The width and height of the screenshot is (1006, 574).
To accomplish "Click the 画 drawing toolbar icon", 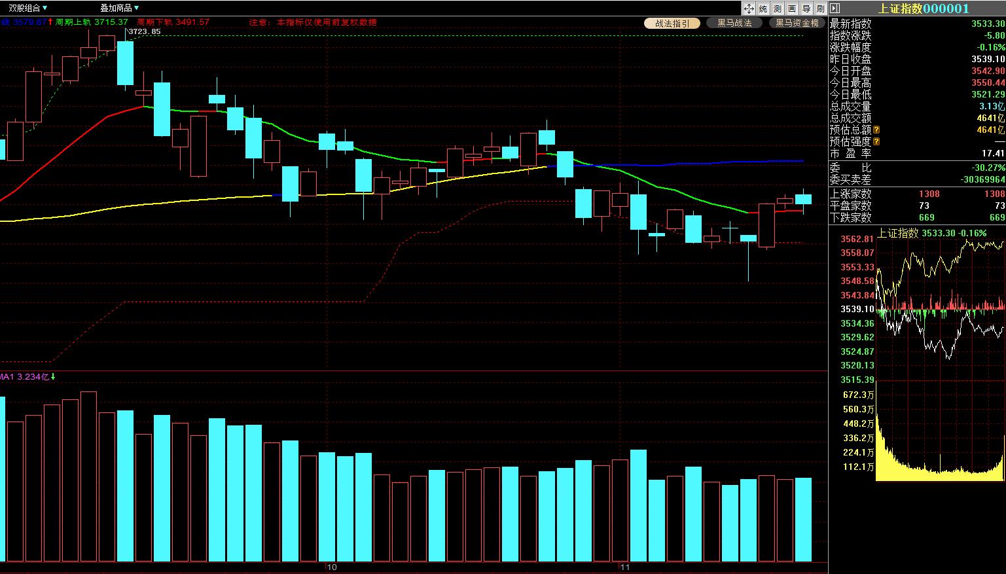I will click(x=792, y=9).
